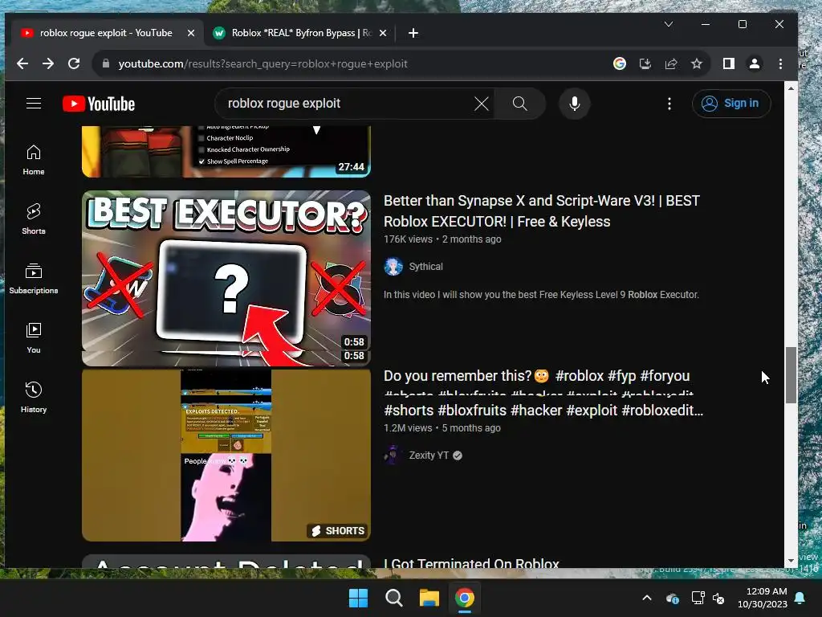View site information via the lock icon
The image size is (822, 617).
coord(106,63)
